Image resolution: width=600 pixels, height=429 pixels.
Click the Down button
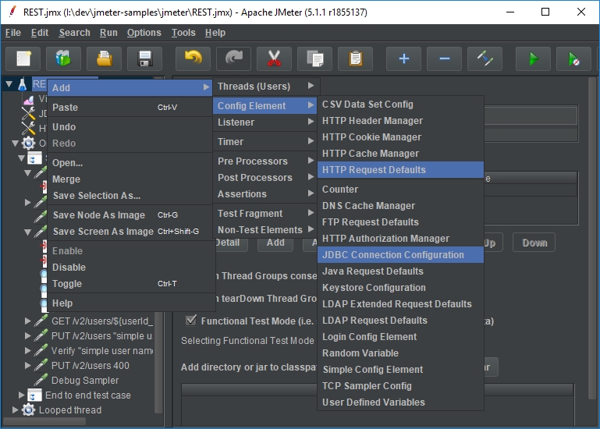534,243
